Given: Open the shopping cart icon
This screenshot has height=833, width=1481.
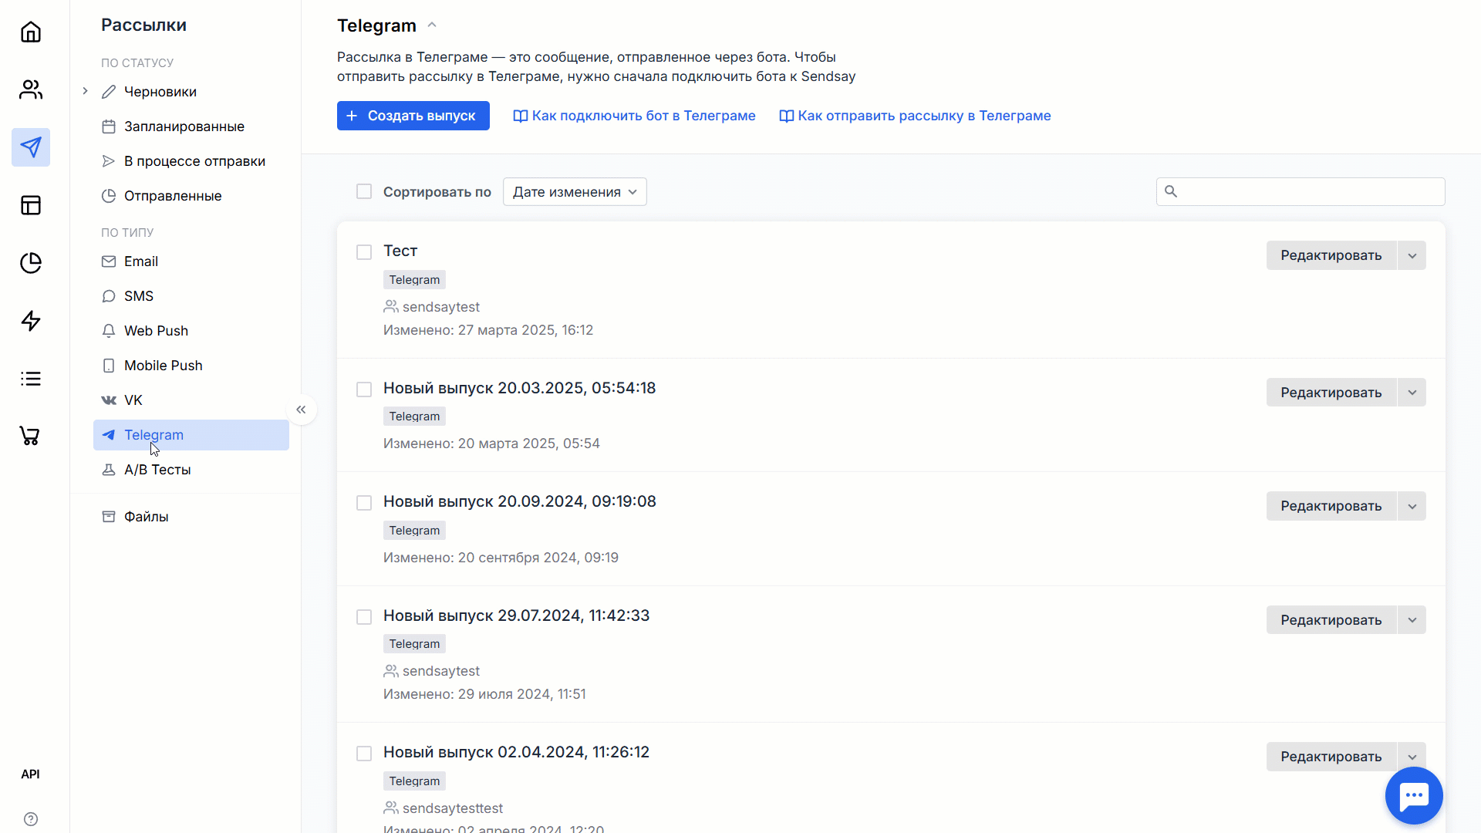Looking at the screenshot, I should tap(31, 437).
